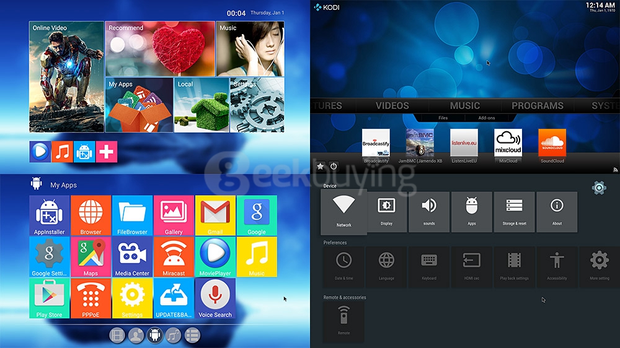Select VIDEOS in Kodi menu
The image size is (620, 348).
(392, 106)
